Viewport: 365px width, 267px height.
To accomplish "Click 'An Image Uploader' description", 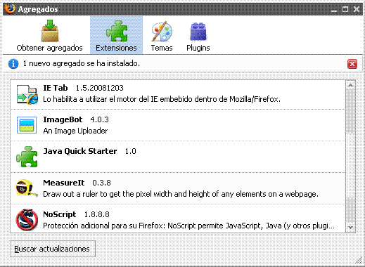I will tap(75, 131).
